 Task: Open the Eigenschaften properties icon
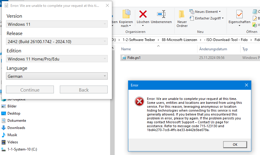point(239,14)
